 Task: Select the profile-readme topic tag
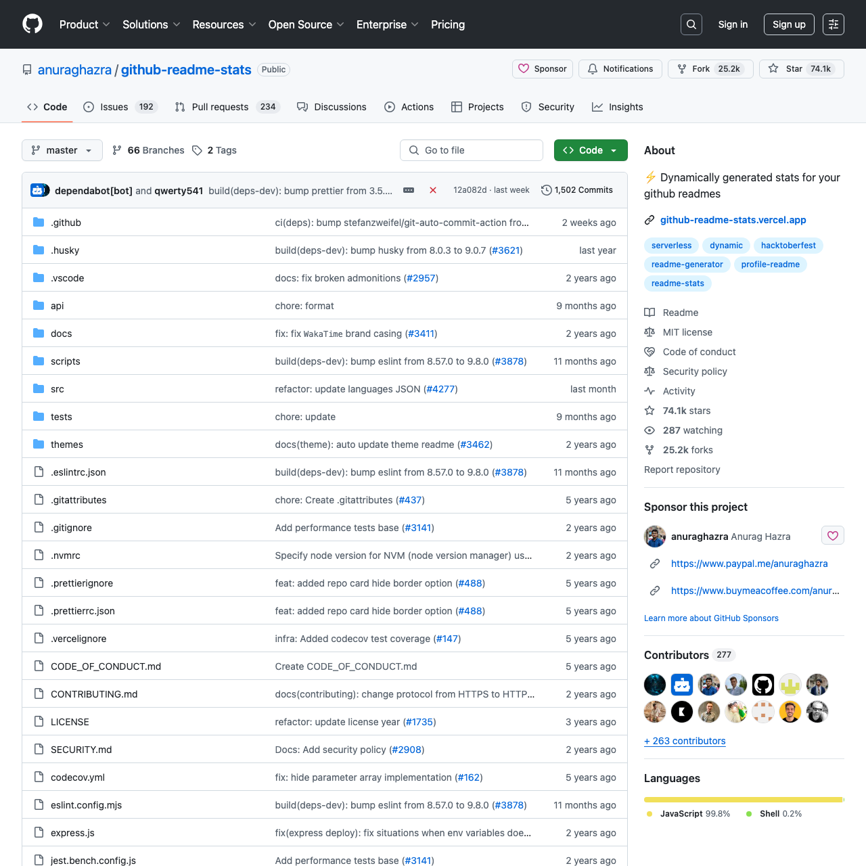(x=771, y=265)
